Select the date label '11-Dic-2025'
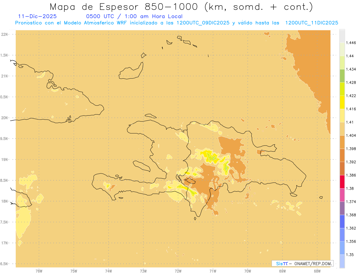356x275 pixels. [x=37, y=16]
